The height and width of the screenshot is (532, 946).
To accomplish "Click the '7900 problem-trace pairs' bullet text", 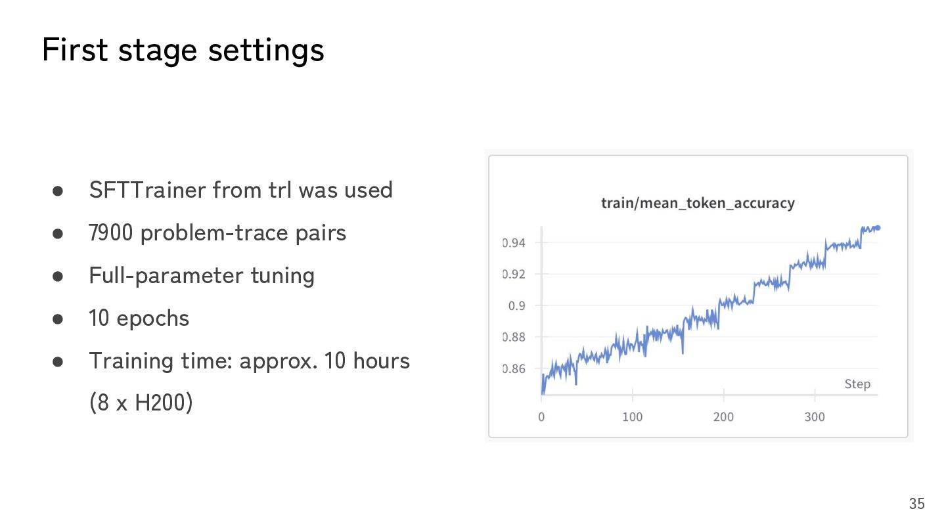I will [x=217, y=233].
